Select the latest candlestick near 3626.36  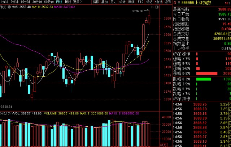click(149, 19)
